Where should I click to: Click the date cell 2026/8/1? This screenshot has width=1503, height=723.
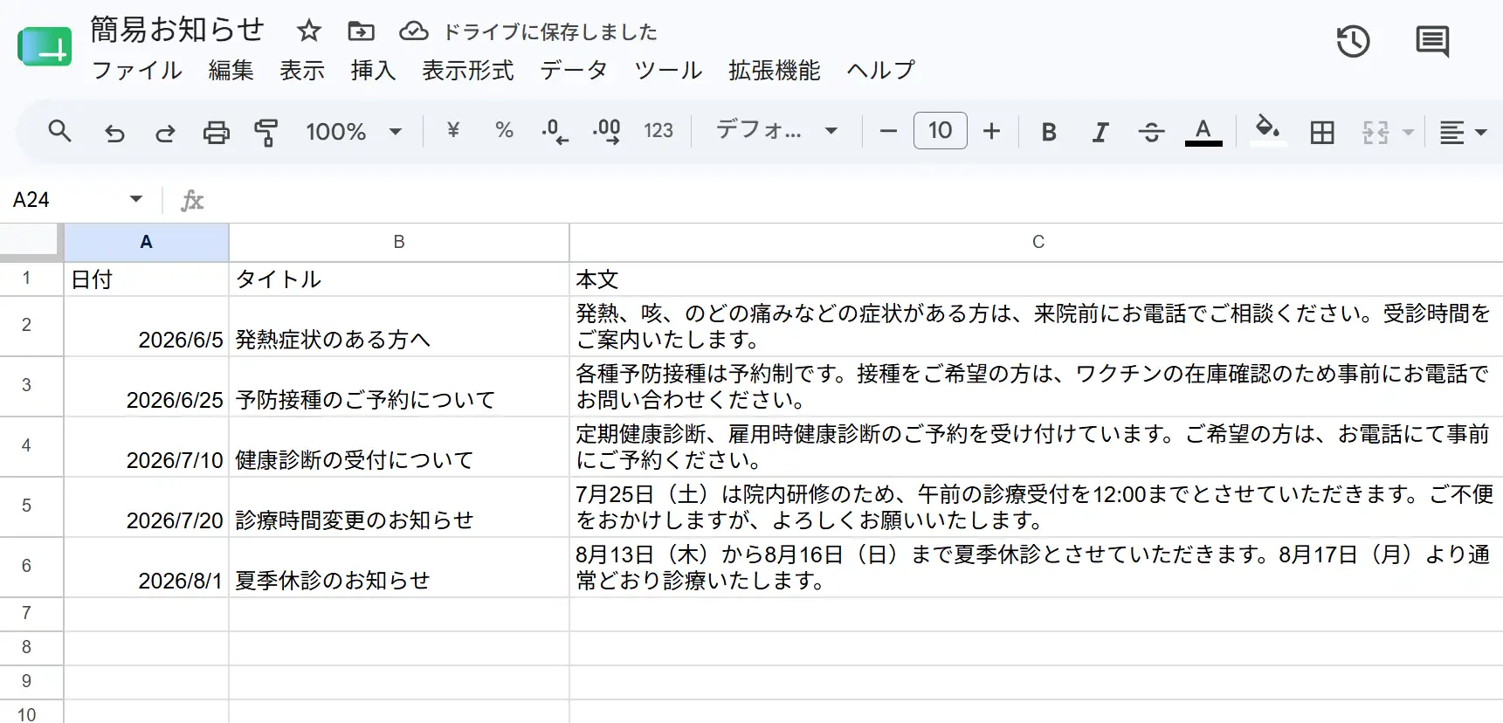(147, 568)
